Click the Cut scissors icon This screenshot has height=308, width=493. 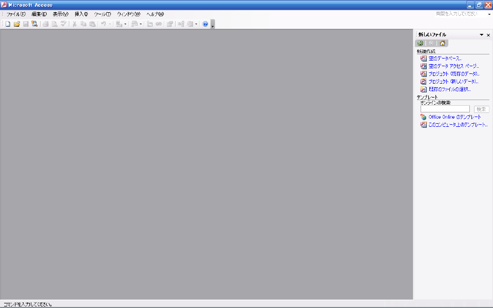pos(74,24)
